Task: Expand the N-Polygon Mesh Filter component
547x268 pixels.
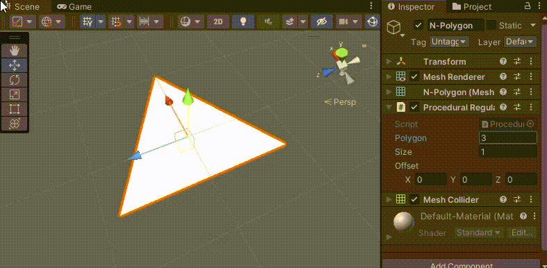Action: click(x=389, y=92)
